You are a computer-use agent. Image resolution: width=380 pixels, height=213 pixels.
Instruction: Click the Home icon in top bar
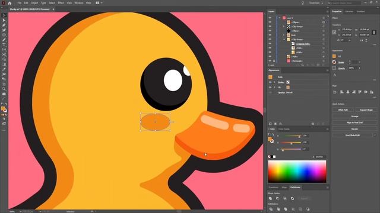(9, 3)
